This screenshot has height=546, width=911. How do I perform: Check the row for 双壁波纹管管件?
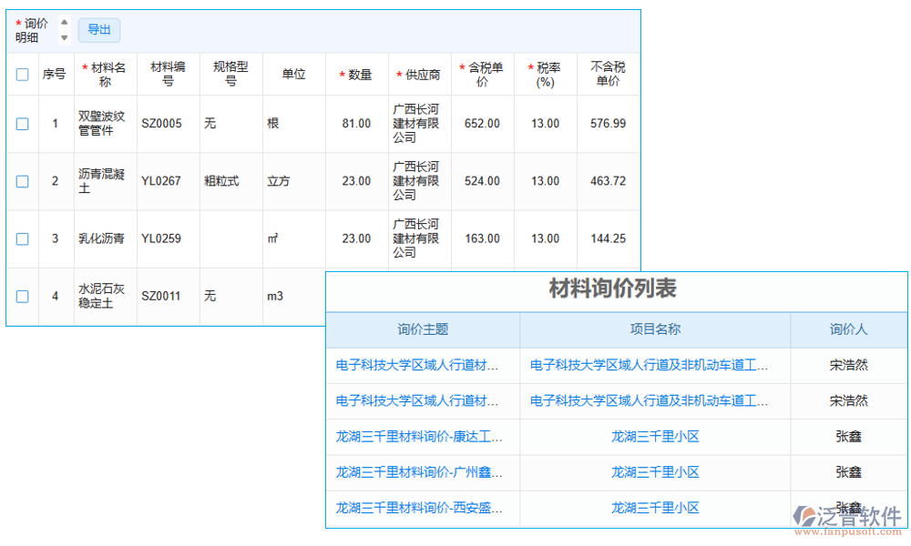(22, 123)
